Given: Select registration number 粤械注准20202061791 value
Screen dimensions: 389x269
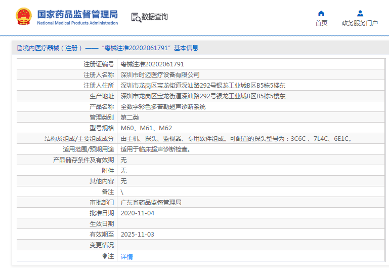Looking at the screenshot, I should (x=152, y=64).
